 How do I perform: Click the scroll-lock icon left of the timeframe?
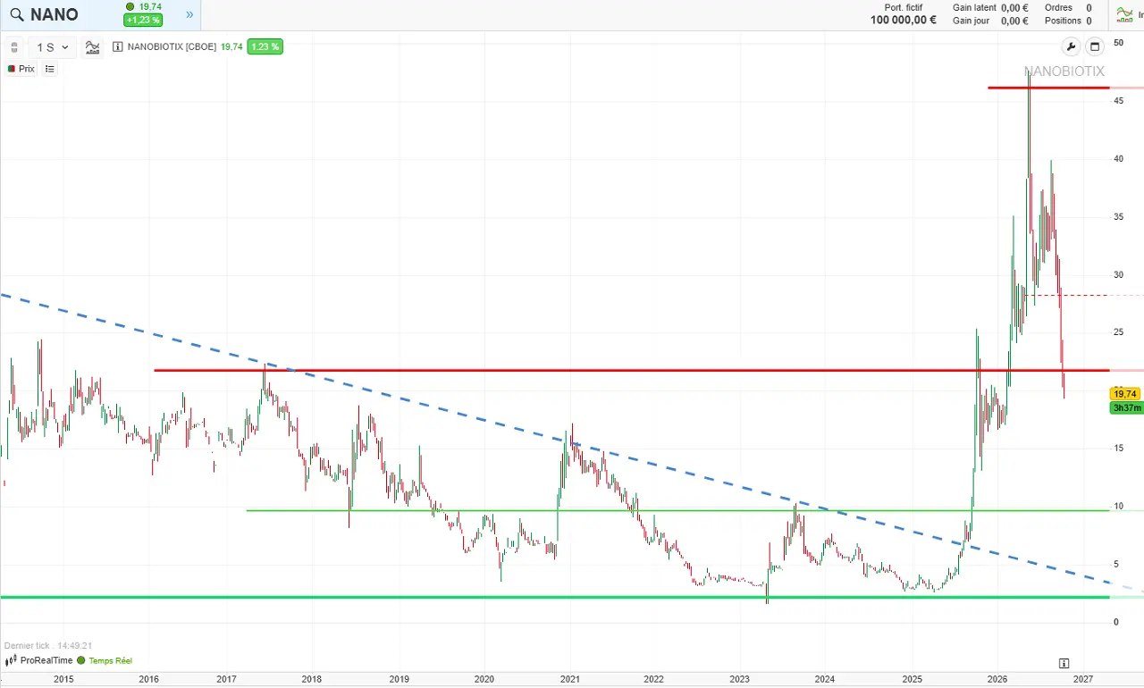(14, 47)
